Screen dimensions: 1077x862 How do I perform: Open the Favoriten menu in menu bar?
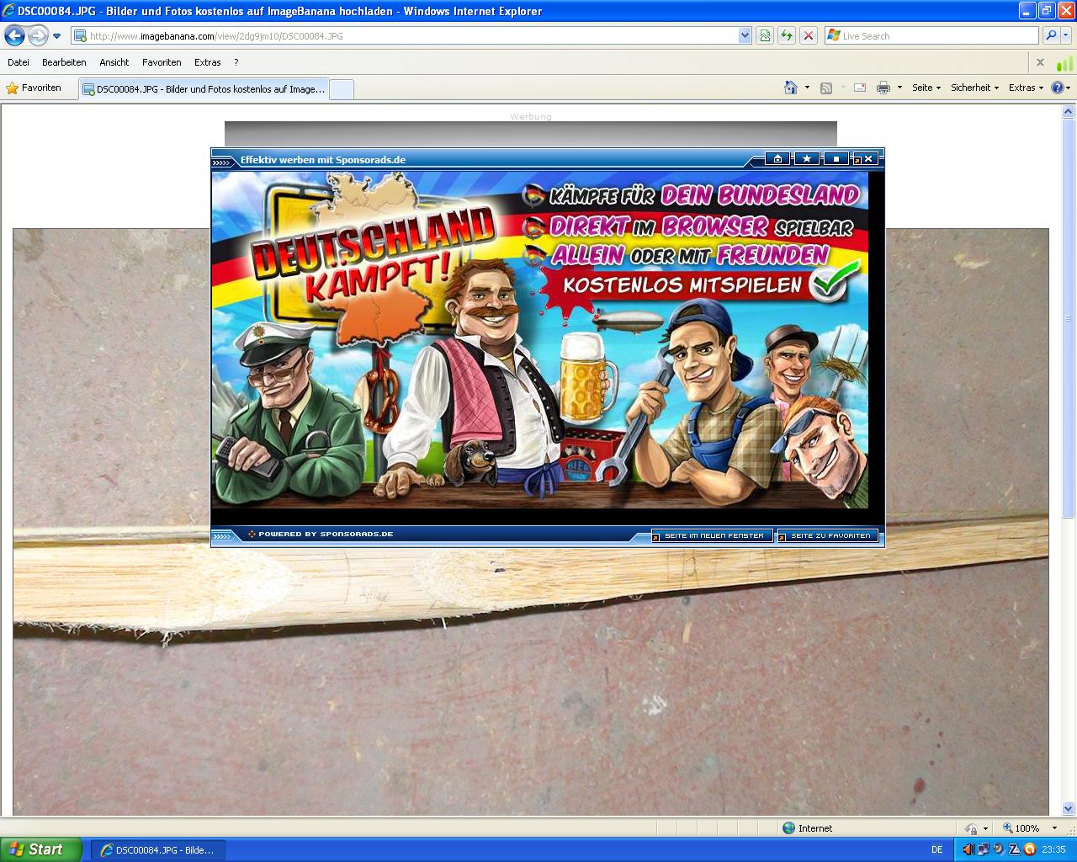click(162, 62)
